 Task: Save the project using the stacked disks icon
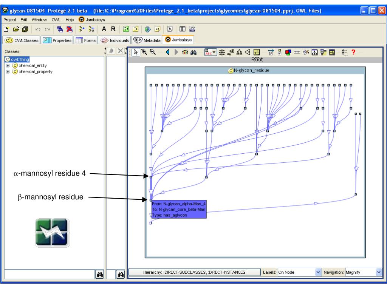(25, 29)
